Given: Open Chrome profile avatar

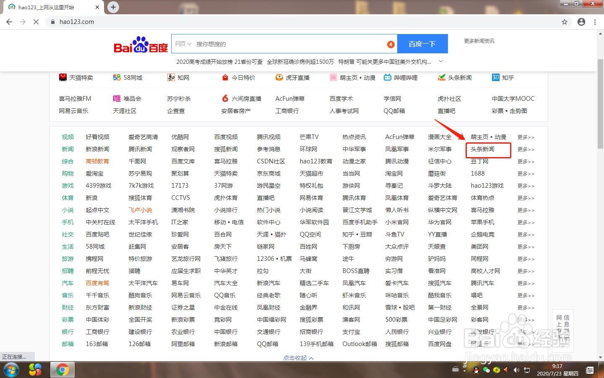Looking at the screenshot, I should click(581, 22).
